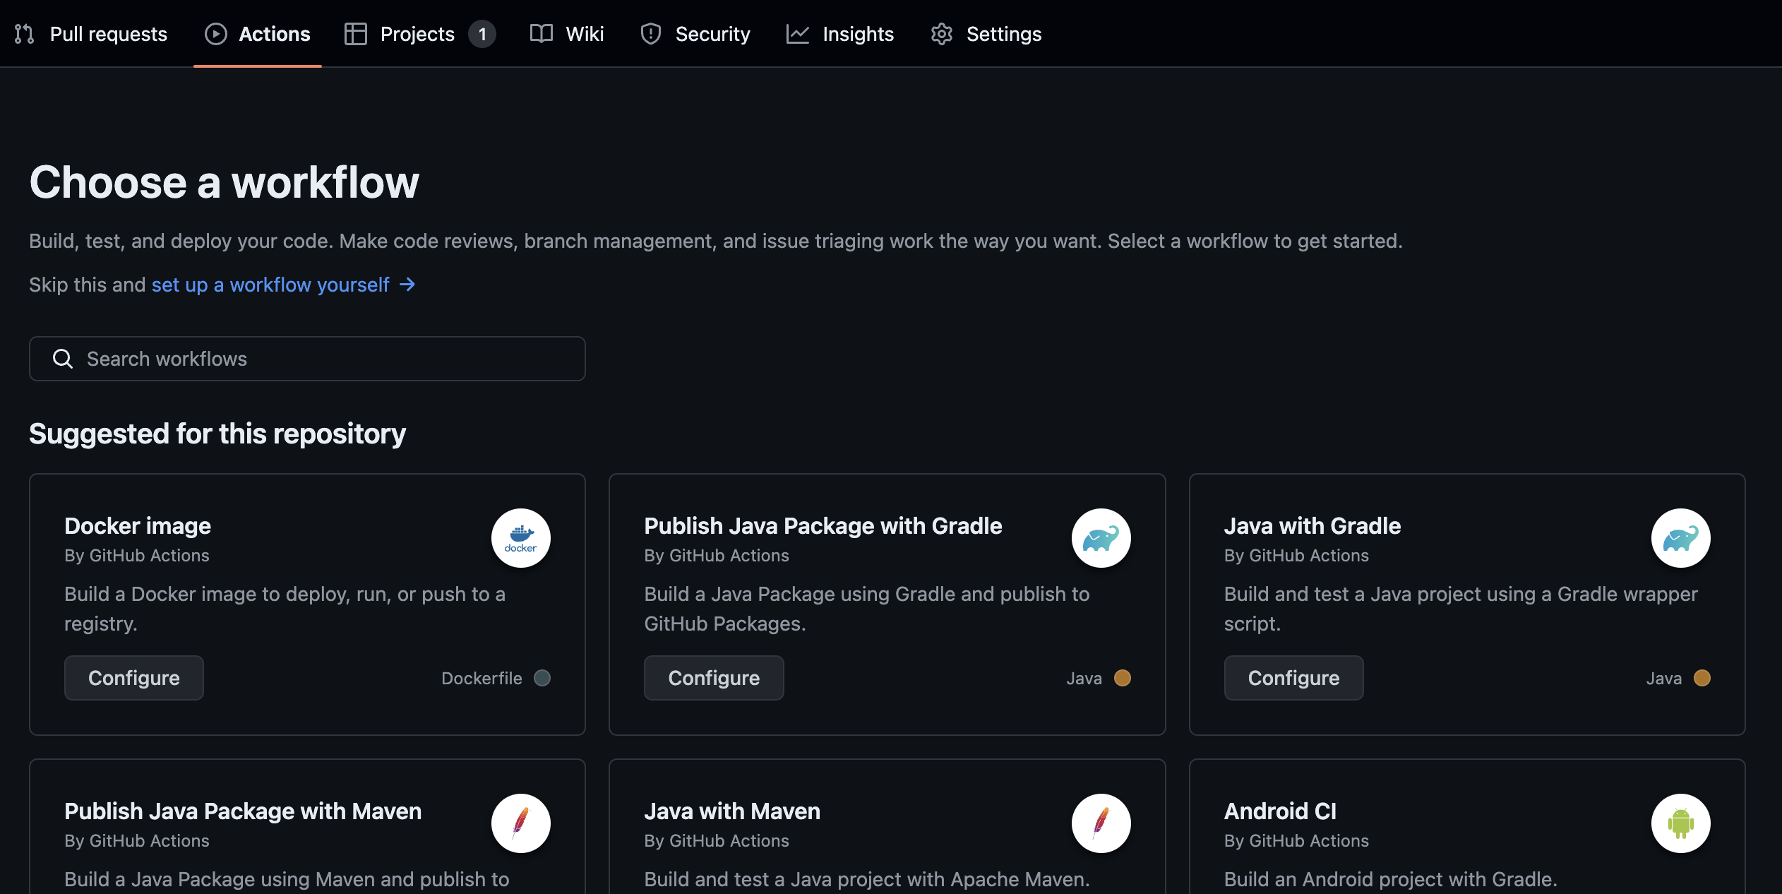Image resolution: width=1782 pixels, height=894 pixels.
Task: Click the search magnifier in the workflows search bar
Action: 63,359
